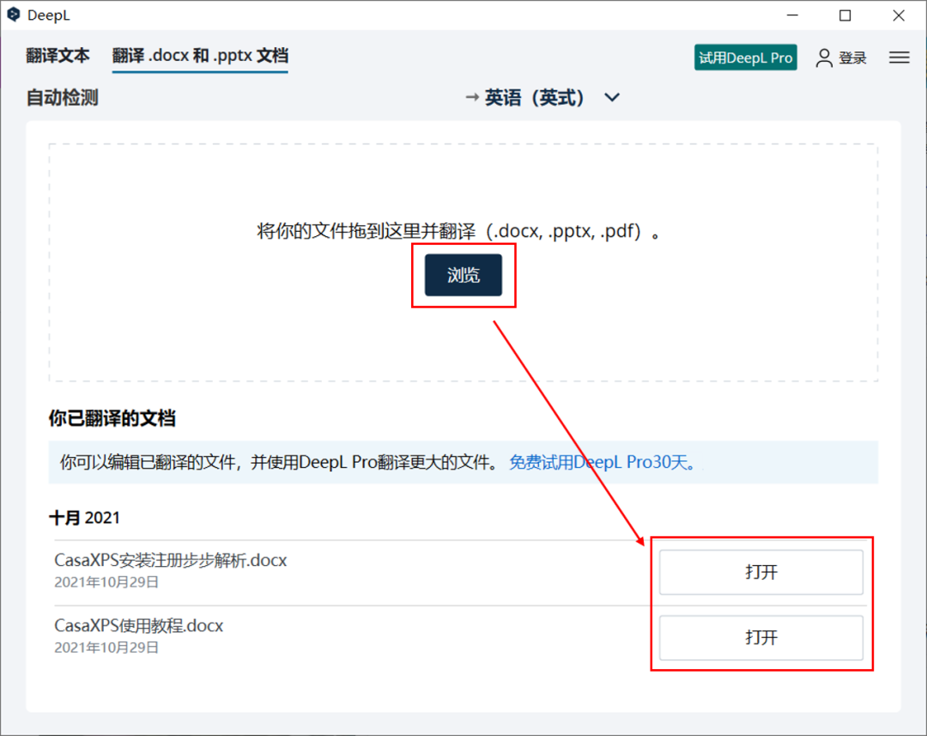
Task: Minimize the DeepL window
Action: (x=792, y=15)
